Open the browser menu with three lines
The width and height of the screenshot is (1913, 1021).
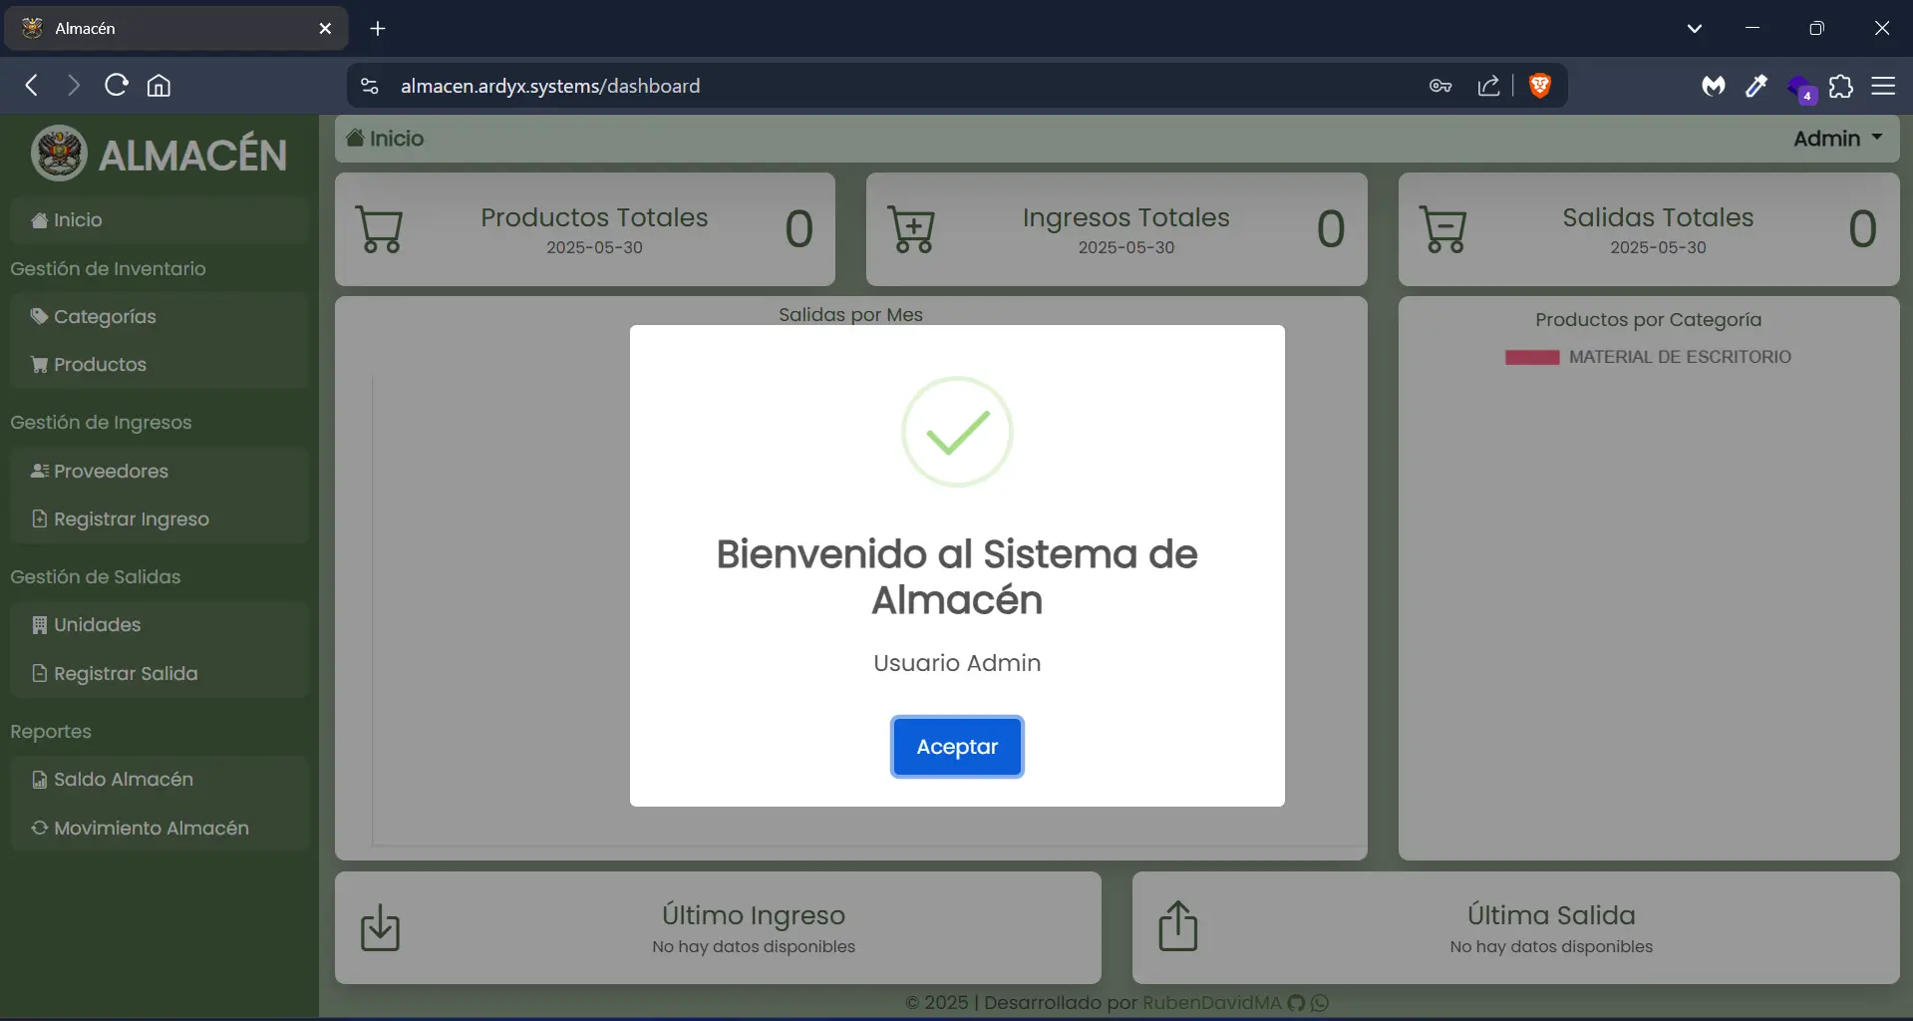click(x=1884, y=86)
